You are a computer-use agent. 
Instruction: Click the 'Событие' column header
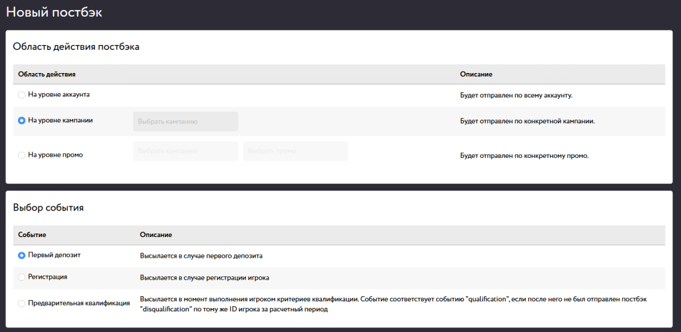32,235
